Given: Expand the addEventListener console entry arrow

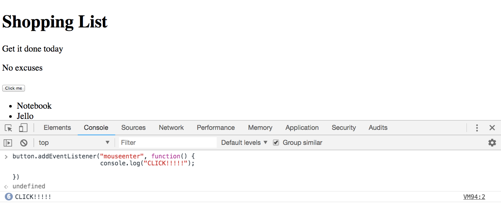Looking at the screenshot, I should tap(6, 157).
